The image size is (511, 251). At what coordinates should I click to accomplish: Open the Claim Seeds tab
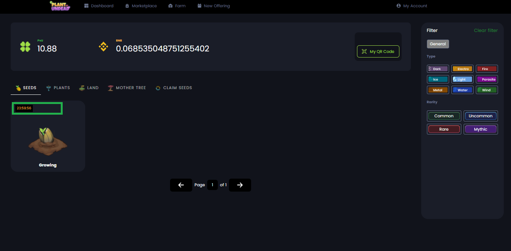tap(174, 88)
